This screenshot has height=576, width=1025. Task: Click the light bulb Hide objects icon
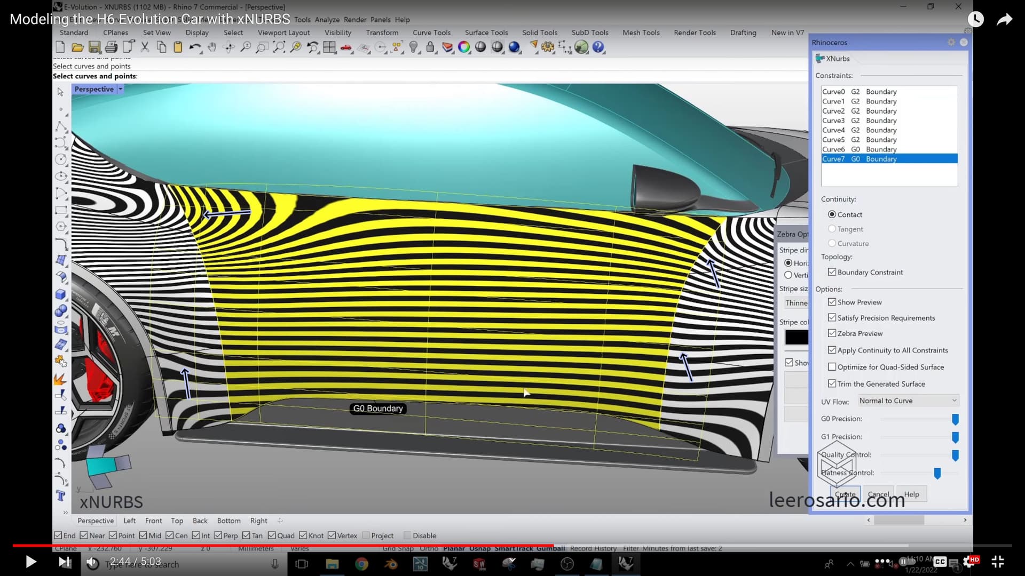(x=414, y=47)
